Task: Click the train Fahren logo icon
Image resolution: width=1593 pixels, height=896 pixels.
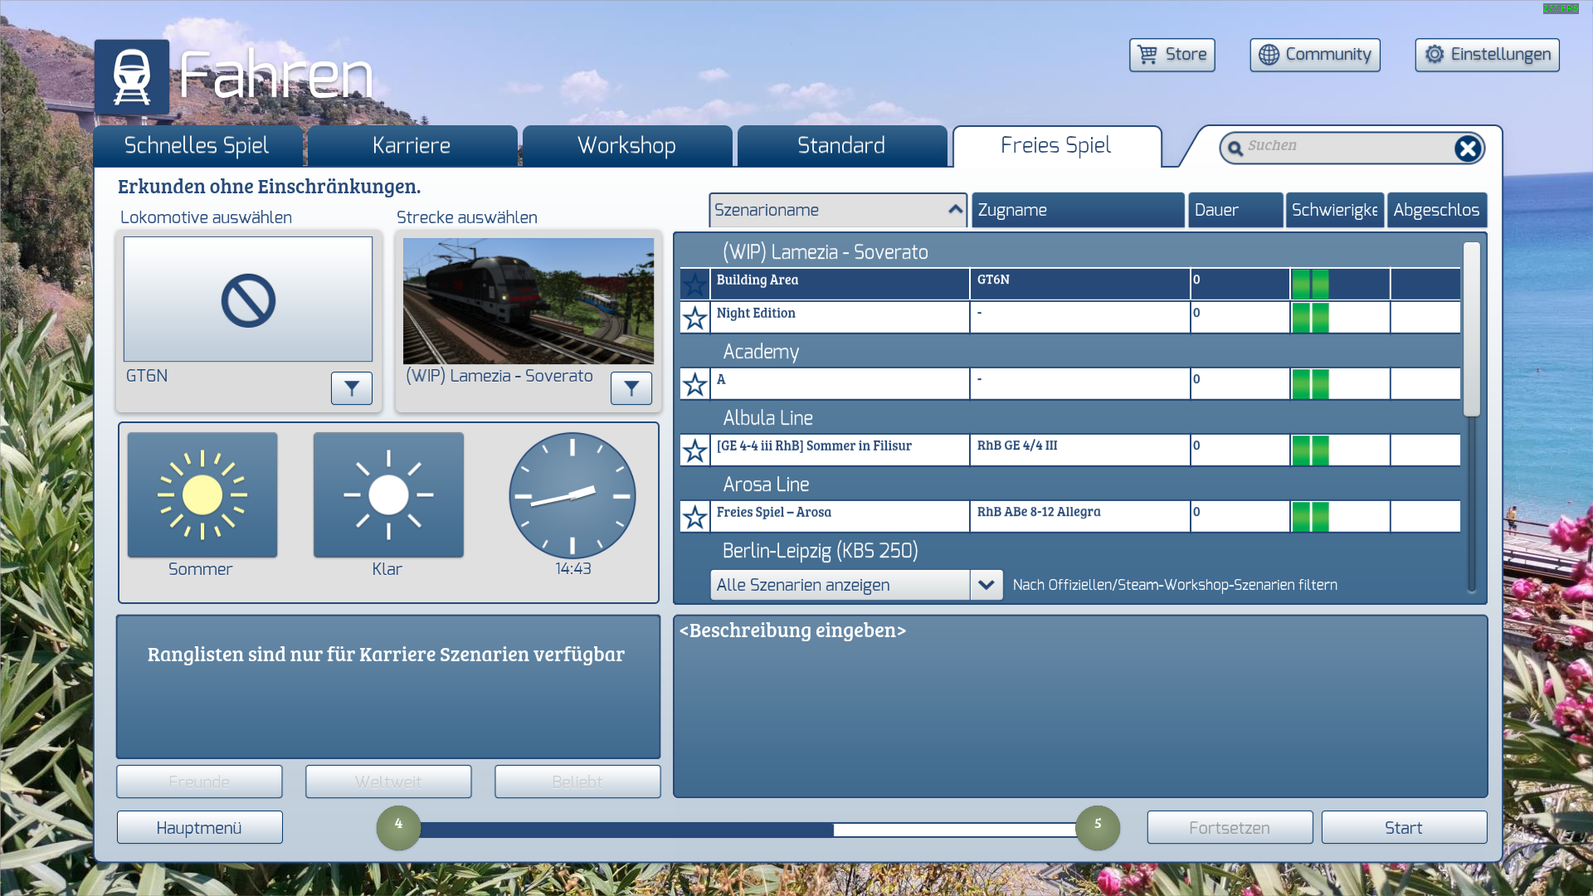Action: (x=132, y=77)
